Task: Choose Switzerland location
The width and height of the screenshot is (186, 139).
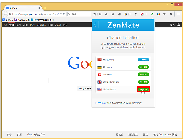Action: click(143, 74)
